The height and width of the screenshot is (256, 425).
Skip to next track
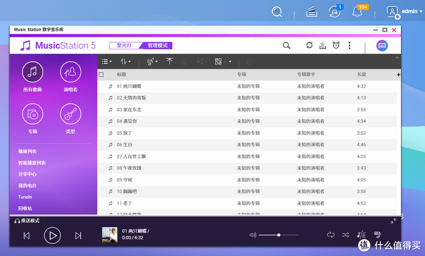tap(78, 236)
